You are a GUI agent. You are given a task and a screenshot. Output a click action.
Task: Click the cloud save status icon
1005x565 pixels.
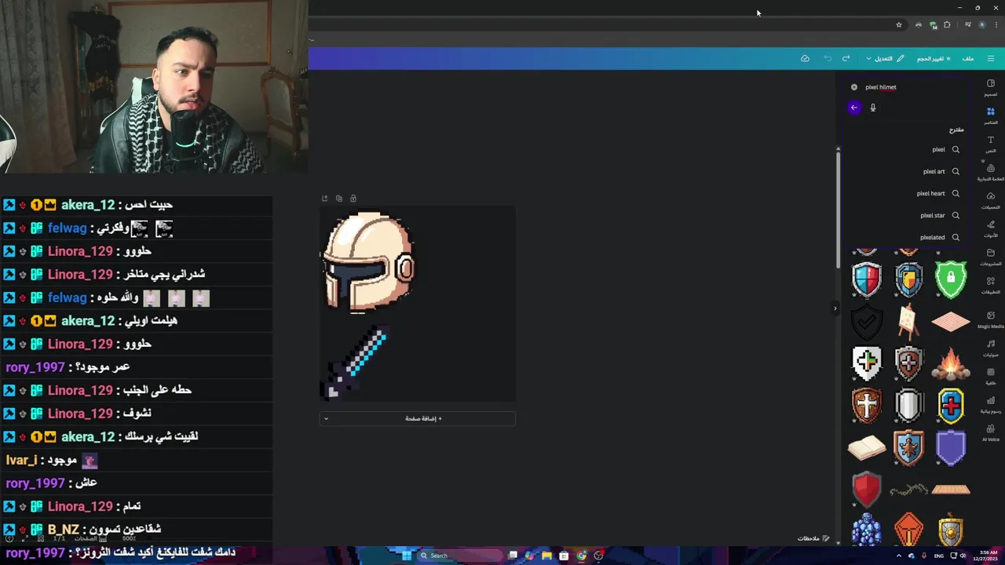coord(805,58)
